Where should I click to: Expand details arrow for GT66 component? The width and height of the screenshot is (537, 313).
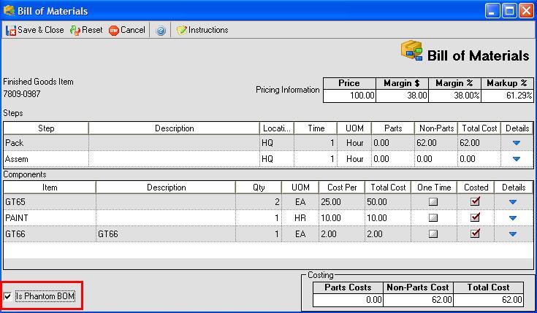pos(512,233)
